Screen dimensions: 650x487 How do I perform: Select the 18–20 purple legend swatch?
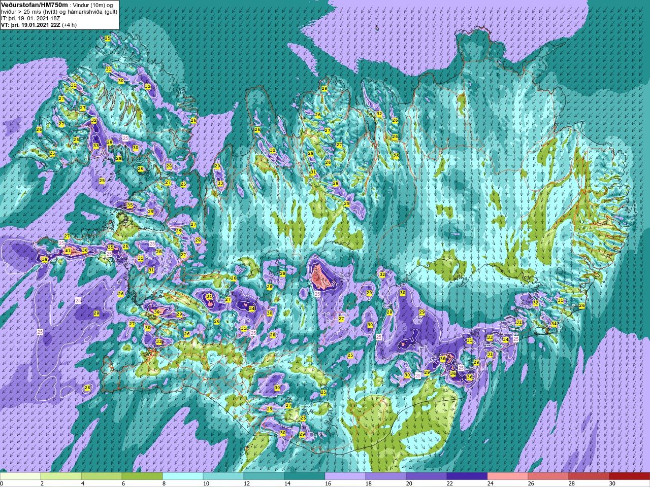[x=386, y=476]
